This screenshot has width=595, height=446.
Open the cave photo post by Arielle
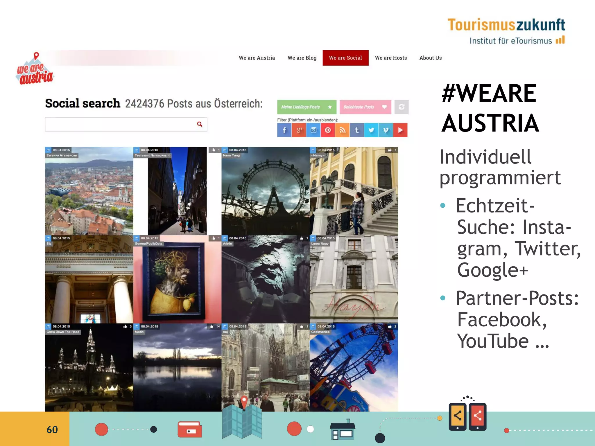coord(266,279)
